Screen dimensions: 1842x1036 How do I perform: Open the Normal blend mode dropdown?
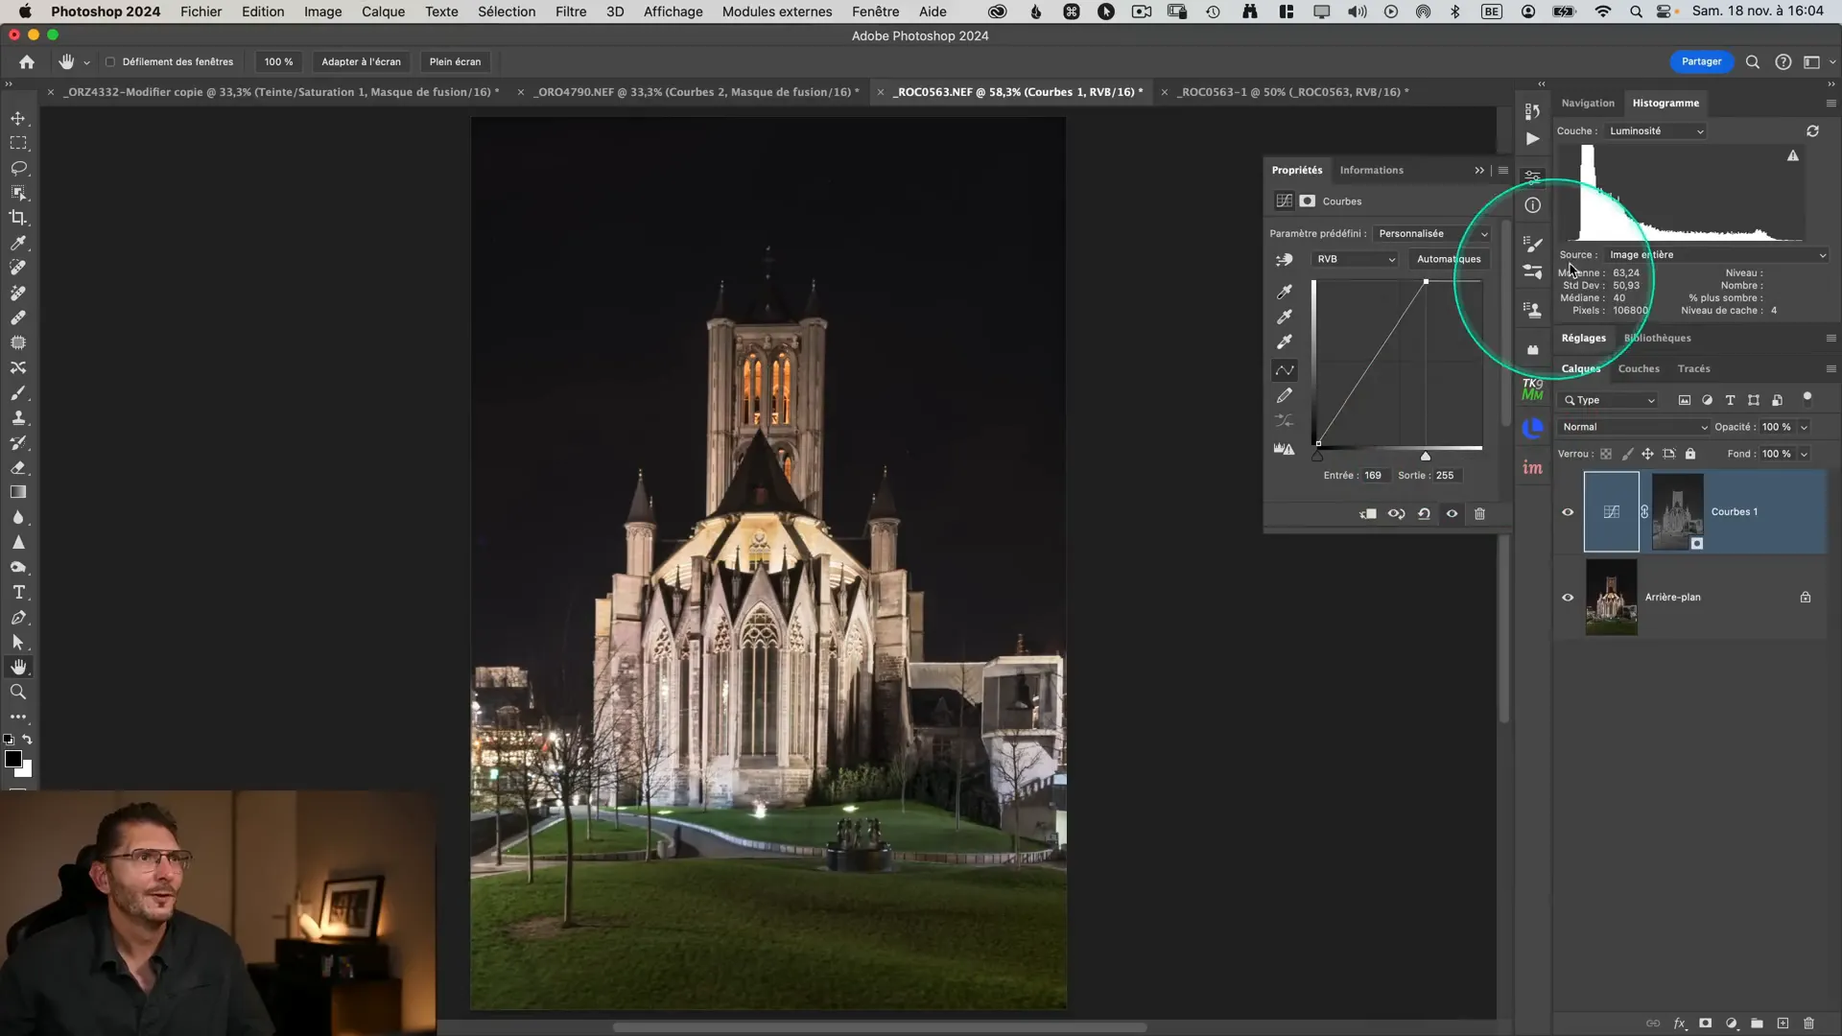tap(1634, 427)
